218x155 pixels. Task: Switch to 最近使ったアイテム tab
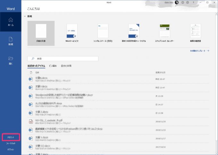pos(36,66)
